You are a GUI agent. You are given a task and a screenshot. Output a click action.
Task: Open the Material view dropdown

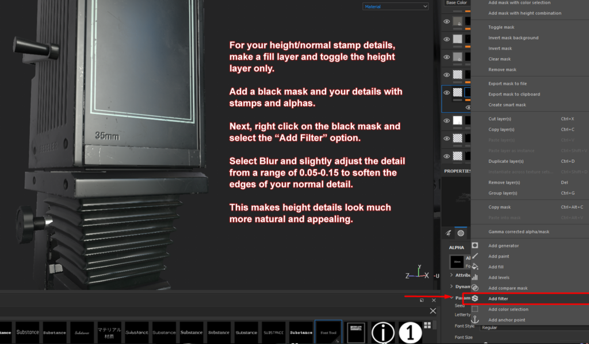pos(395,5)
